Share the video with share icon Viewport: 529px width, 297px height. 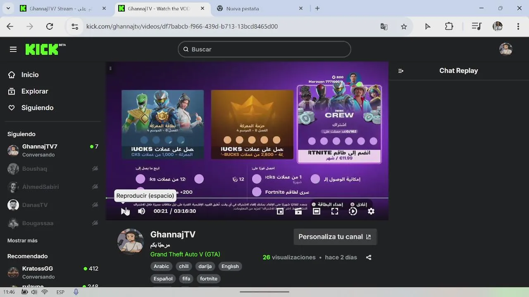(x=369, y=257)
